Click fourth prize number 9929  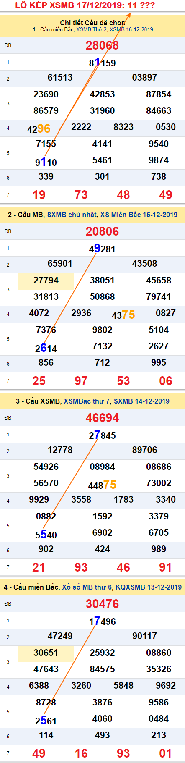[39, 500]
